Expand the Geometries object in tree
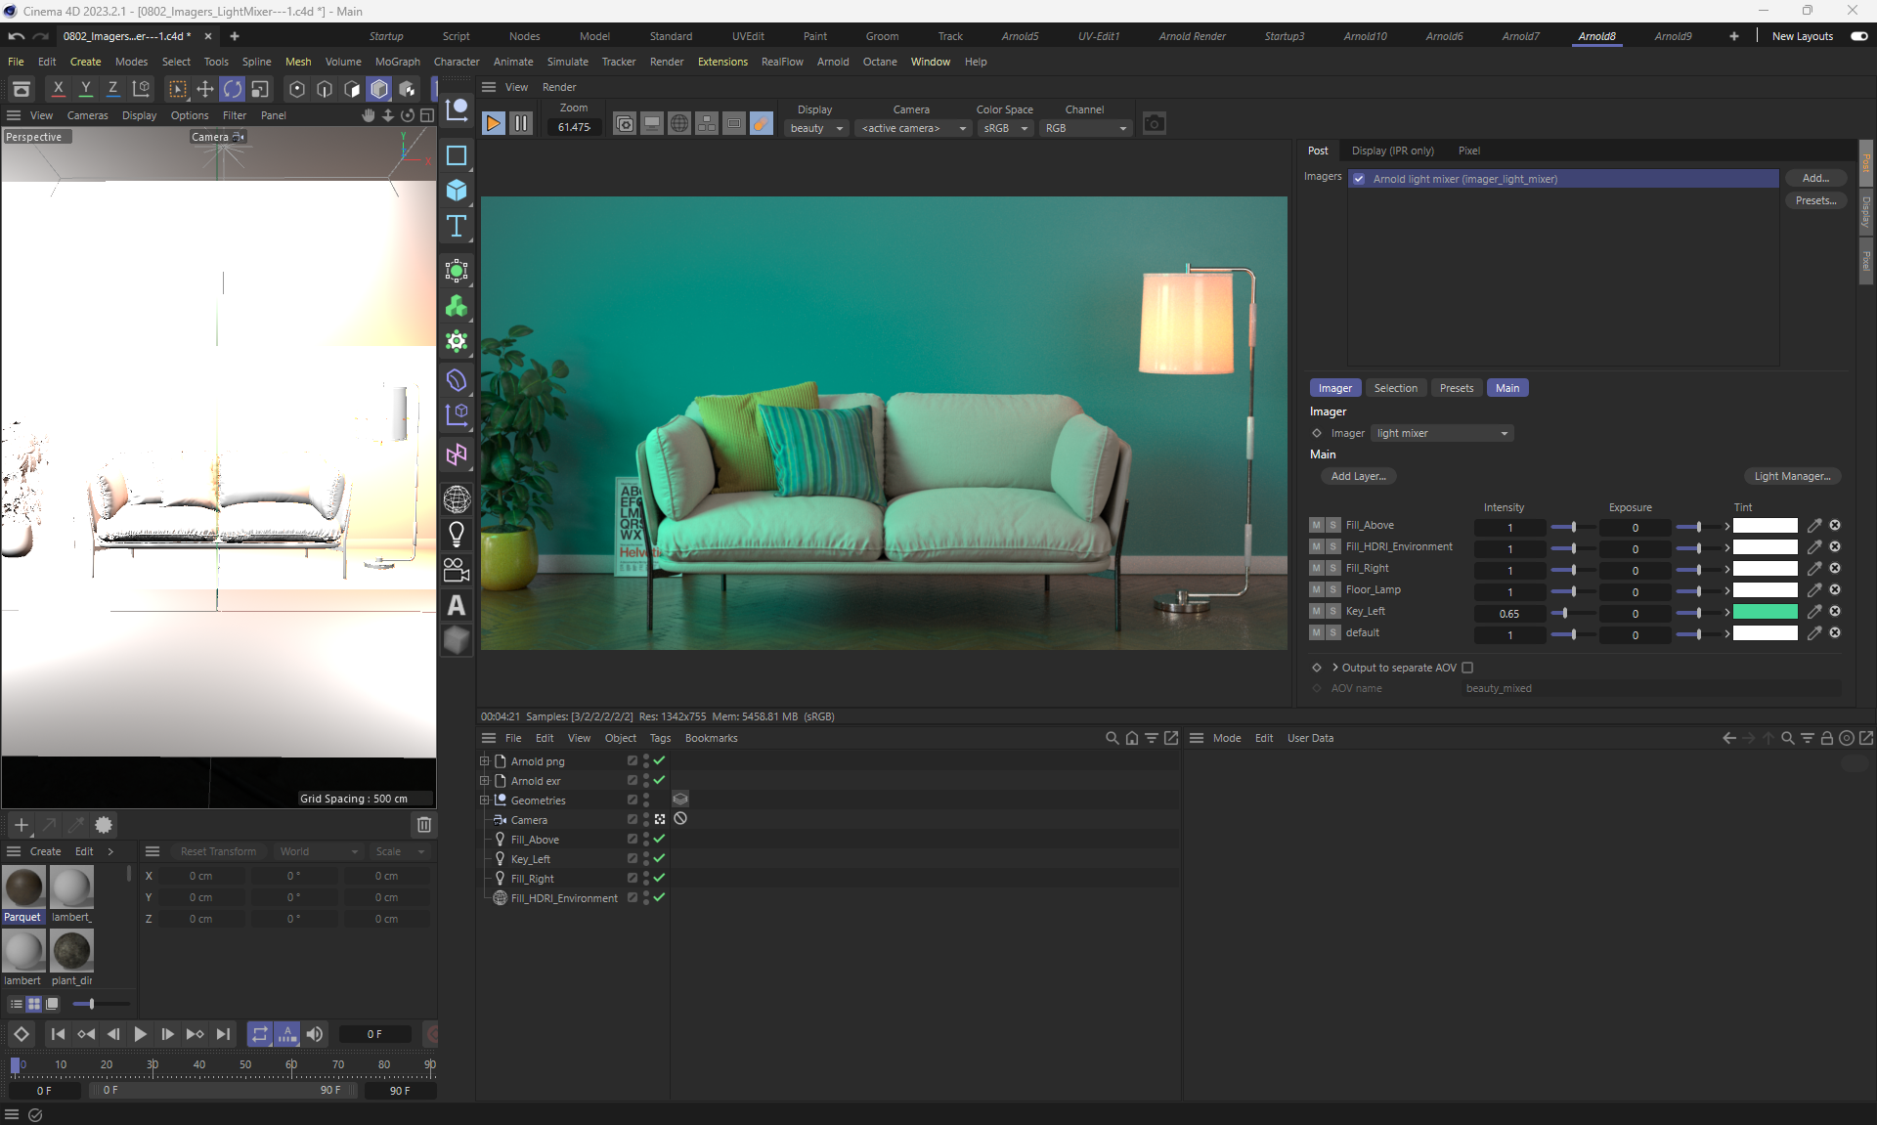The width and height of the screenshot is (1877, 1125). (484, 800)
